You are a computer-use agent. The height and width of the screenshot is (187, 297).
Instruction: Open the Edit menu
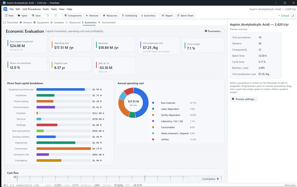[18, 9]
